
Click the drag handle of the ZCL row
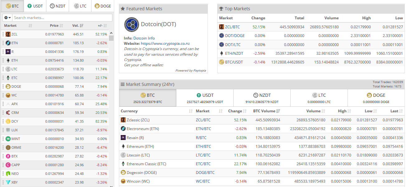pos(3,34)
